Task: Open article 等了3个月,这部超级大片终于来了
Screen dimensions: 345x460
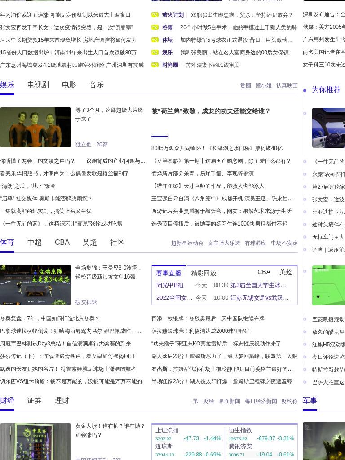Action: point(109,115)
